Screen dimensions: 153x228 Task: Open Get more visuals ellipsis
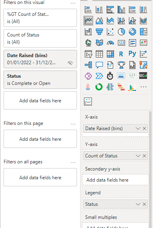click(x=144, y=87)
